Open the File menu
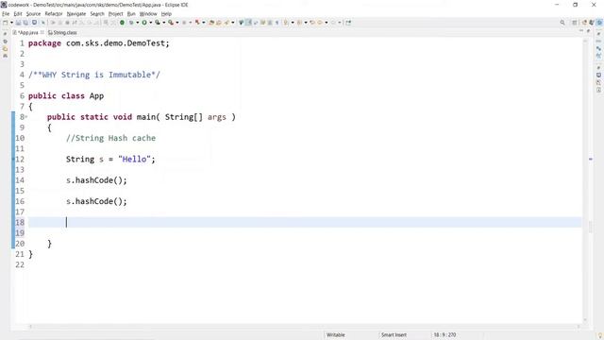 (6, 13)
